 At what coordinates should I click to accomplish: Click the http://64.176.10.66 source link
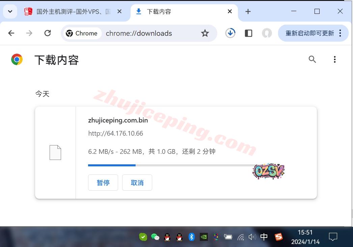coord(115,133)
